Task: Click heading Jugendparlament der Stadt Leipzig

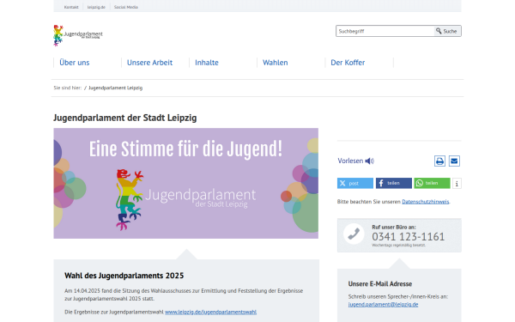Action: 125,118
